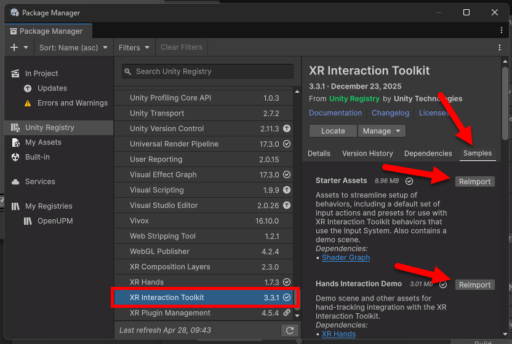Switch to the Version History tab

[367, 153]
